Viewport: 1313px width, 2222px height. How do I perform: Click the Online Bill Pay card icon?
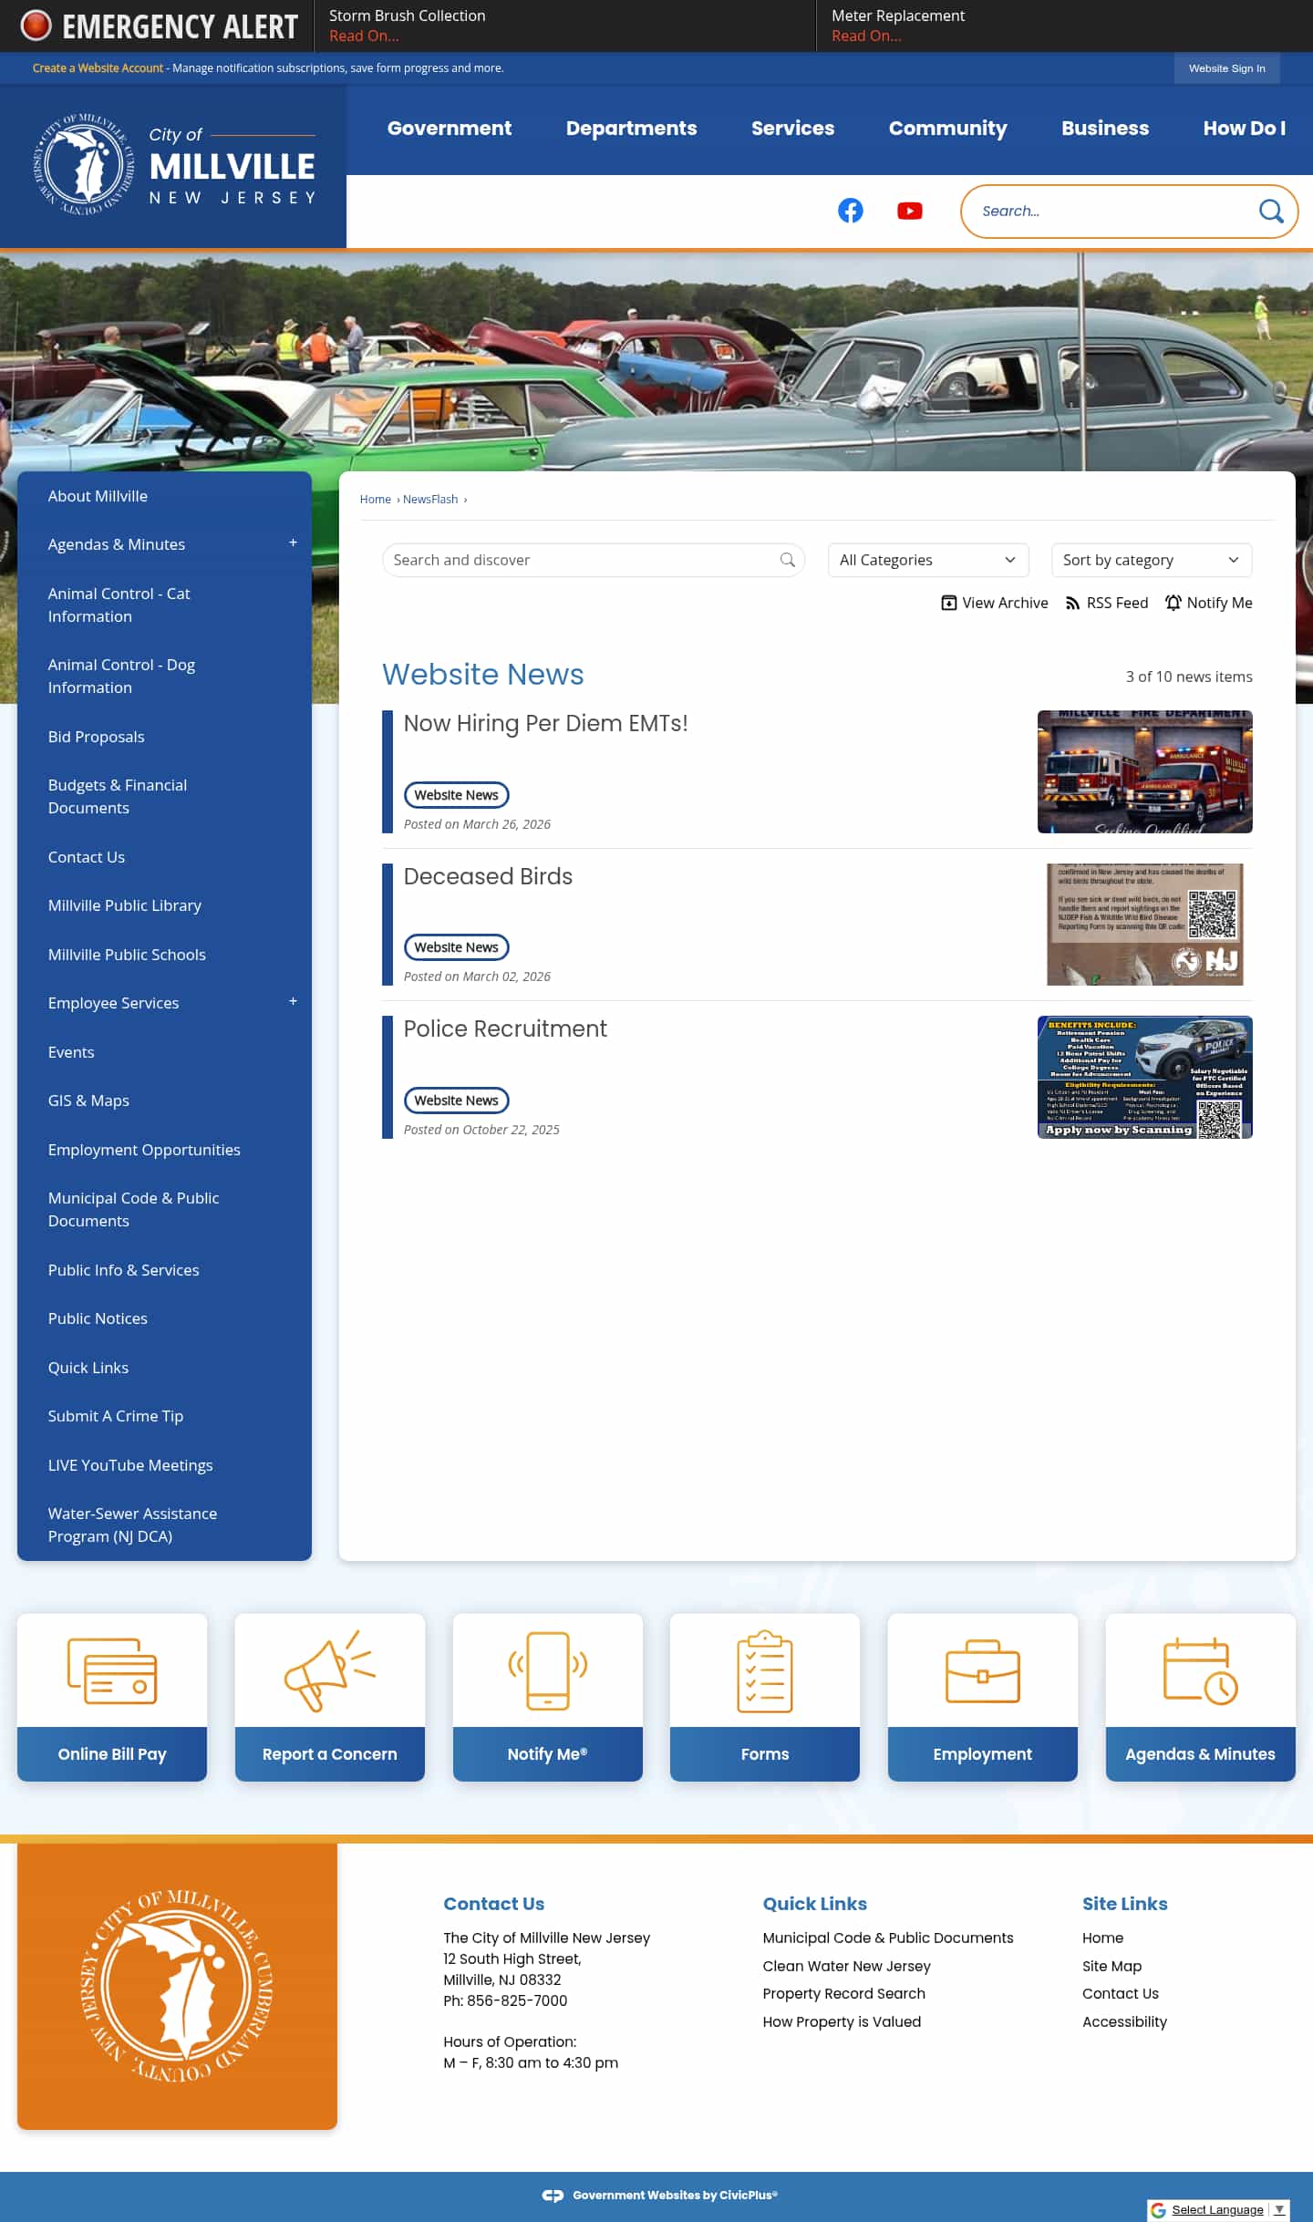pos(112,1671)
